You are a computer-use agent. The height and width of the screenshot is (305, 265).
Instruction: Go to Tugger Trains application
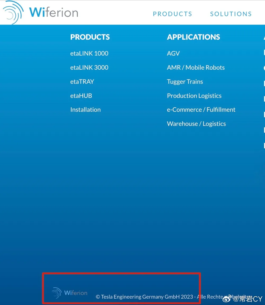(185, 82)
